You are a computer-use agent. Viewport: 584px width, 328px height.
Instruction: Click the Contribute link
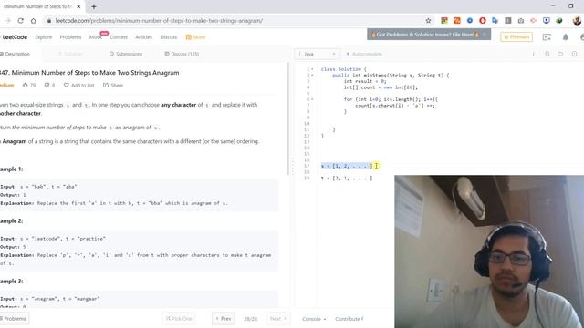pos(349,319)
